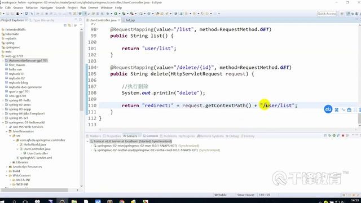The width and height of the screenshot is (361, 203).
Task: Click the fold marker on line 98
Action: 98,29
